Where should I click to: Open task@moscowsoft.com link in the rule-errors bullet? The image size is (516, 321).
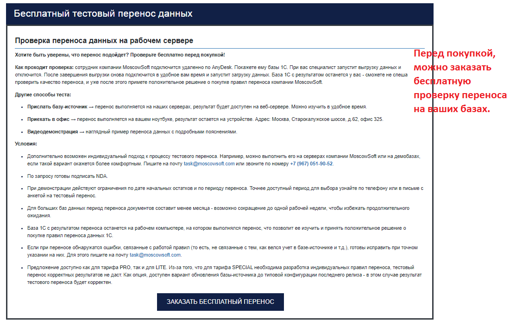tap(155, 255)
